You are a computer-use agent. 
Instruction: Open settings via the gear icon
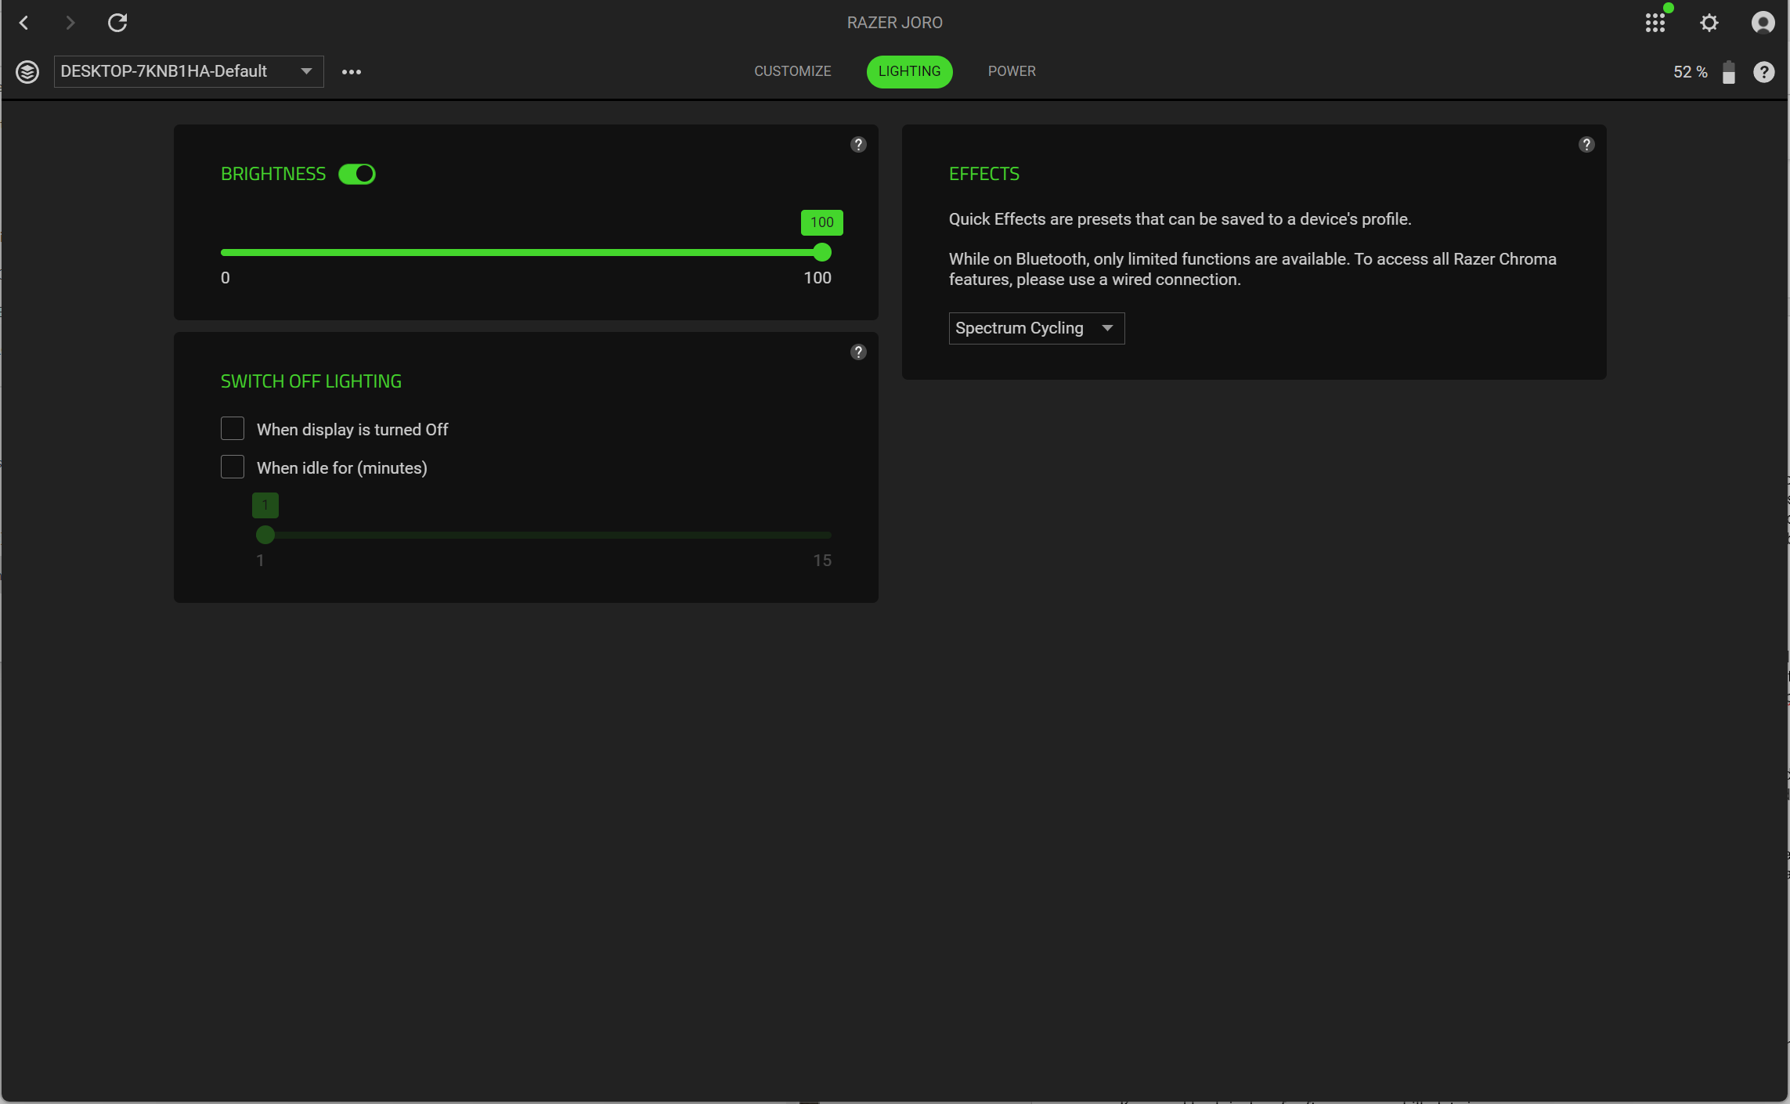(x=1709, y=23)
